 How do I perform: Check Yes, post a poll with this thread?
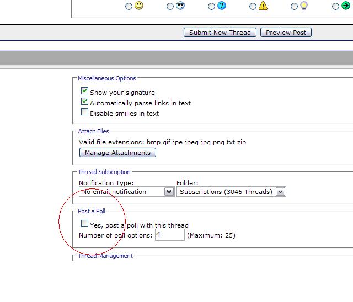tap(84, 224)
